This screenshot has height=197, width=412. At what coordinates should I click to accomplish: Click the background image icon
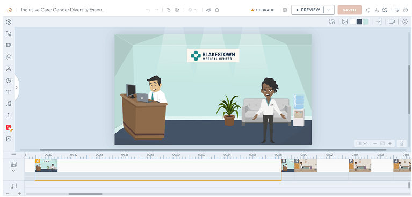click(x=345, y=22)
